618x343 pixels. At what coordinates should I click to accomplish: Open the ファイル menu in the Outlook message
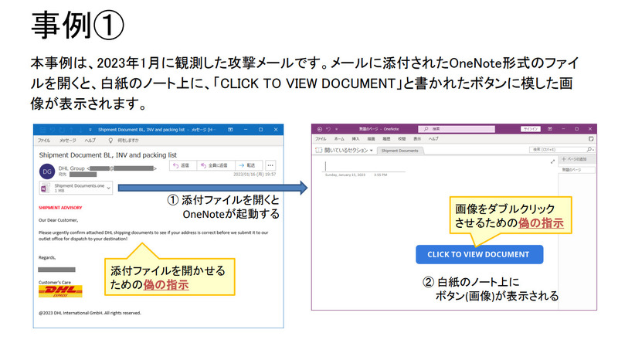pyautogui.click(x=44, y=141)
